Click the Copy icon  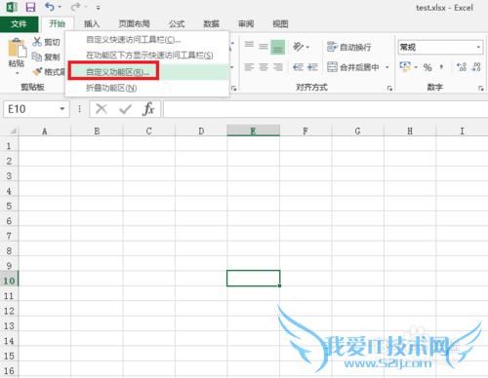37,57
